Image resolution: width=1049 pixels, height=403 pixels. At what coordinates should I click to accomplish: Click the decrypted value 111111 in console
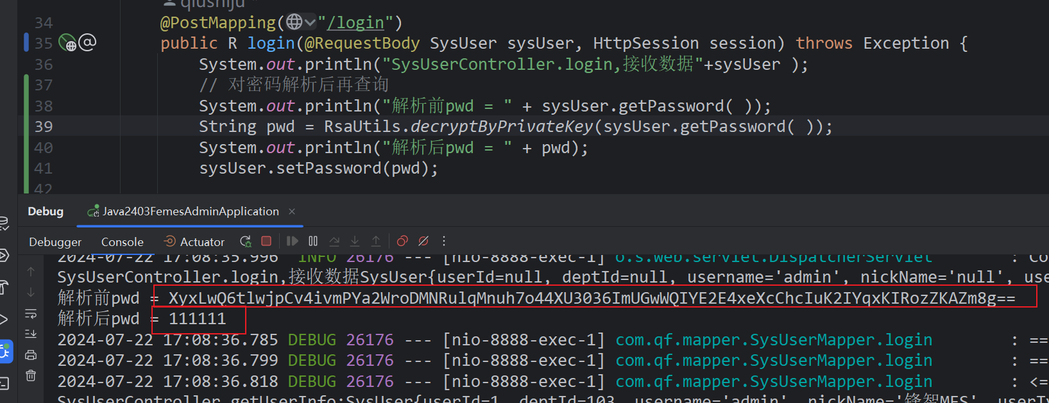pyautogui.click(x=198, y=318)
